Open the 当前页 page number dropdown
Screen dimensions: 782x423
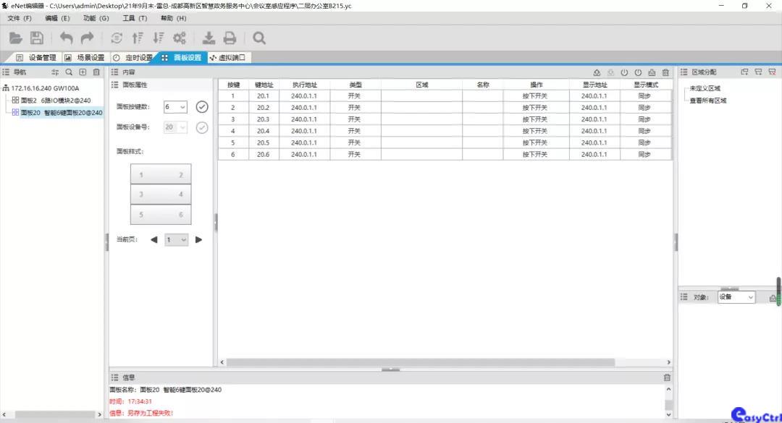point(177,239)
